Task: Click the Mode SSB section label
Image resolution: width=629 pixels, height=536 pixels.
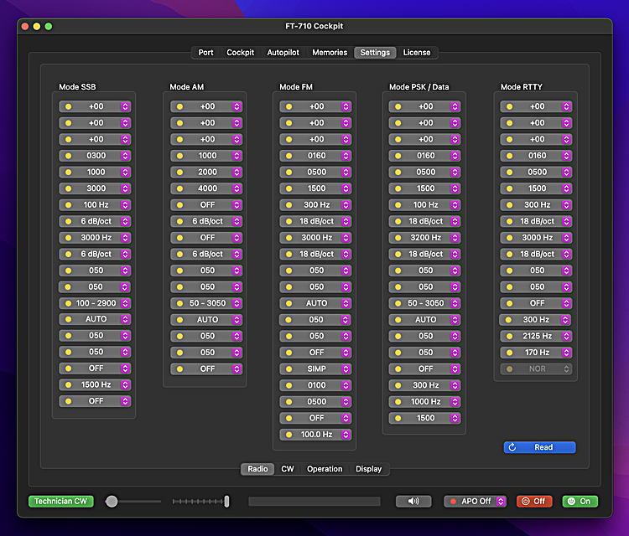Action: click(77, 87)
